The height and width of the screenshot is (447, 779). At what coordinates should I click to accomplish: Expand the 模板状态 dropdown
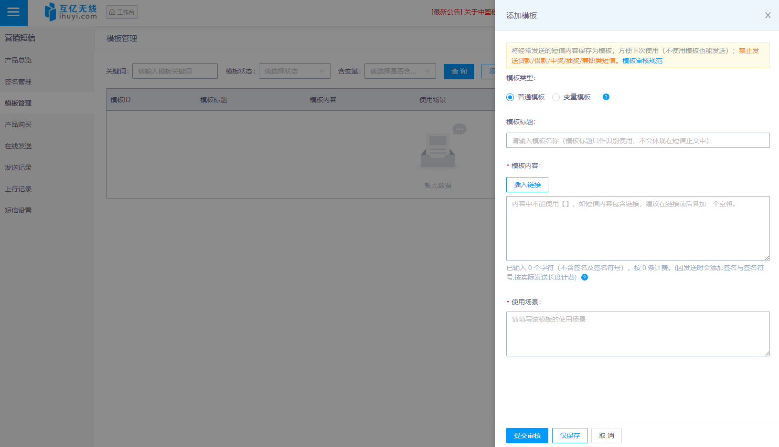pos(294,71)
